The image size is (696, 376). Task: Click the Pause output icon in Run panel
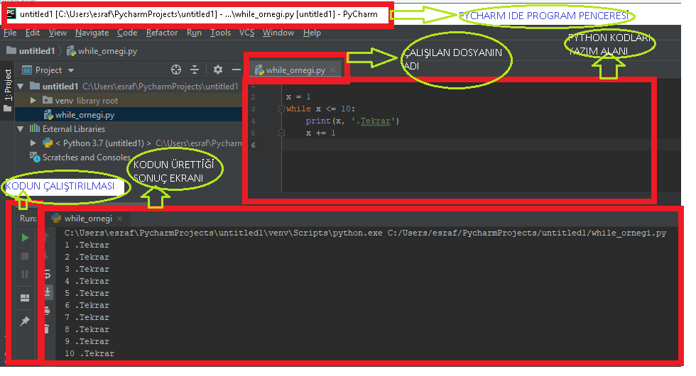click(x=25, y=274)
